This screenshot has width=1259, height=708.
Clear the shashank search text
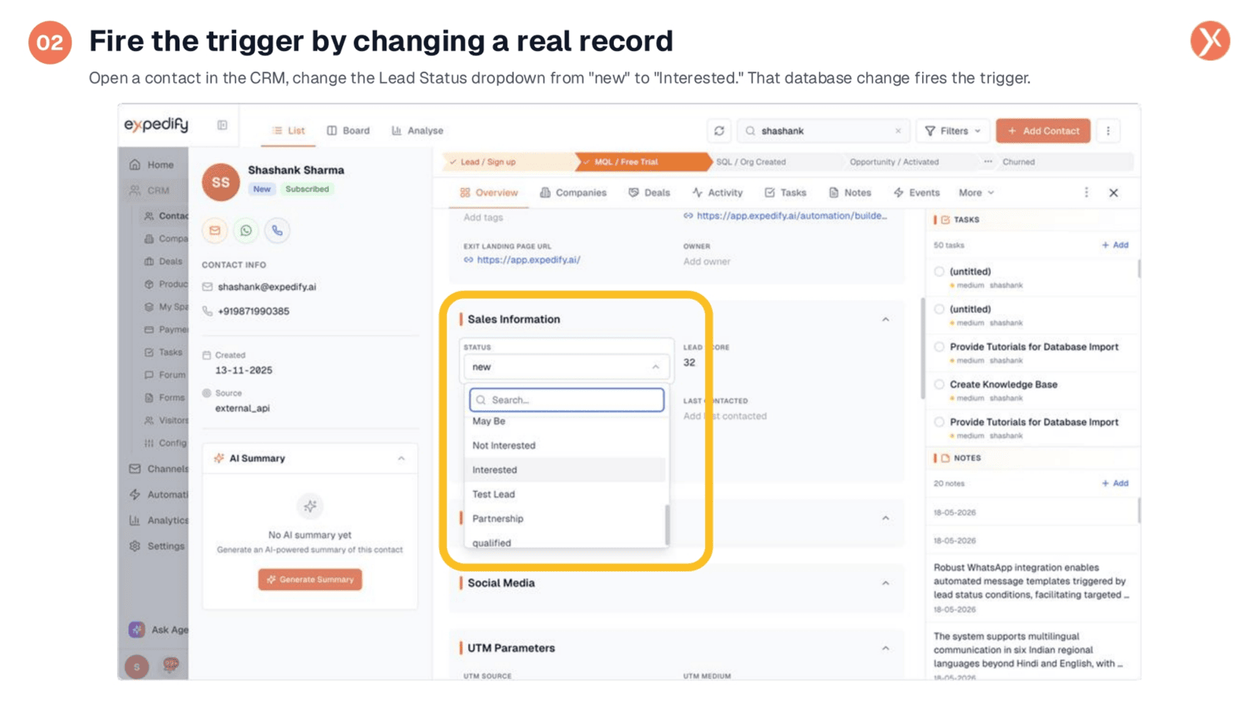click(x=898, y=131)
